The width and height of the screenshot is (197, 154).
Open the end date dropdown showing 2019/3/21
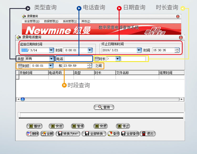[x=139, y=50]
